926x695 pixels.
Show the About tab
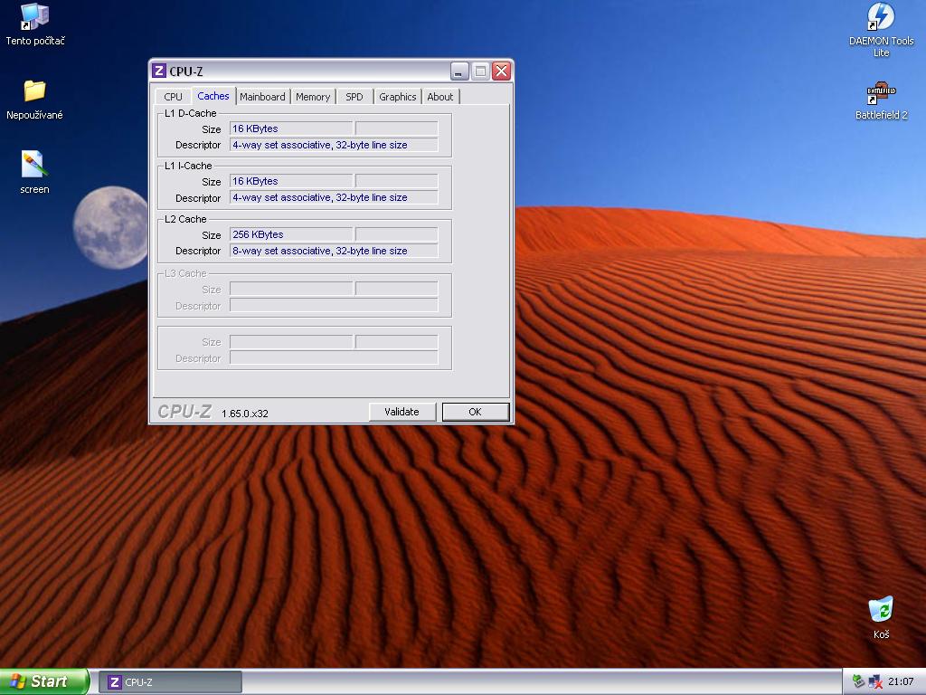(x=440, y=97)
